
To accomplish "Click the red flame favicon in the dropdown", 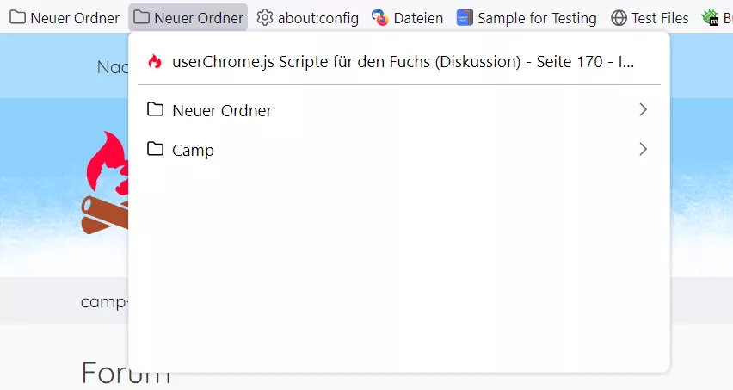I will coord(155,61).
